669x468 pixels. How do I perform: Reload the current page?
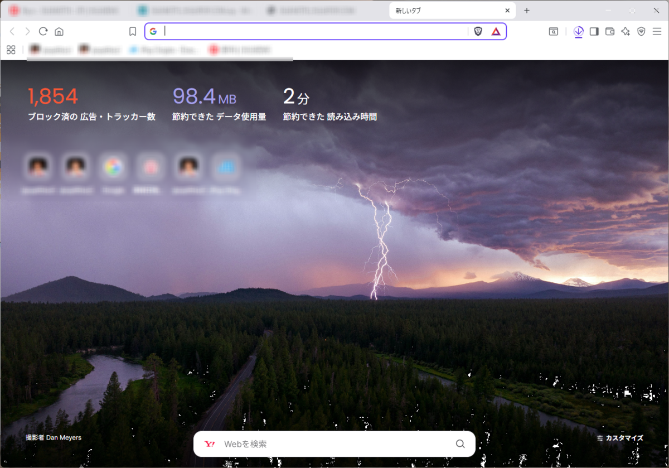click(x=43, y=32)
